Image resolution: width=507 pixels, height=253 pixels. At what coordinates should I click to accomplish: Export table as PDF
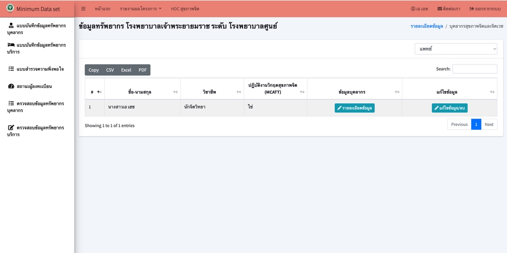point(143,70)
